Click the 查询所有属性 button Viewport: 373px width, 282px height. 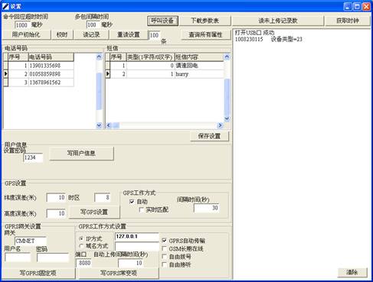click(205, 34)
